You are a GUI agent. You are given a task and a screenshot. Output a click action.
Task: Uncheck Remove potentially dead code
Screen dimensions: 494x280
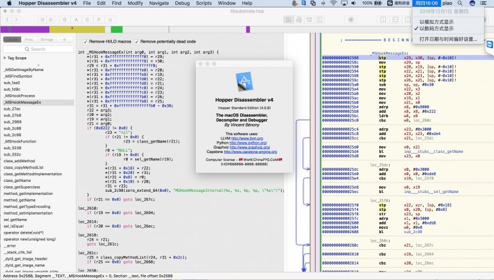pyautogui.click(x=136, y=41)
